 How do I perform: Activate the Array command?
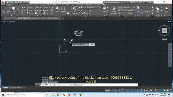46,13
